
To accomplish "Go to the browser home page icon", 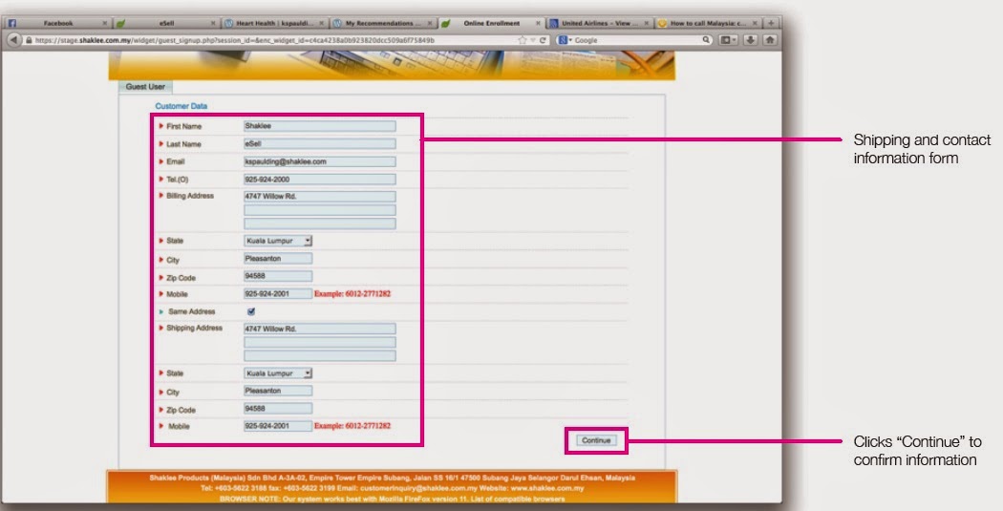I will tap(770, 40).
